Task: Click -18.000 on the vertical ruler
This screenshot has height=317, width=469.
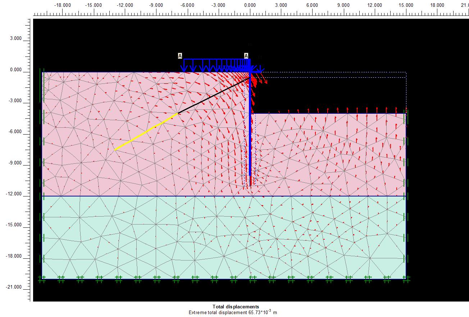Action: click(14, 256)
